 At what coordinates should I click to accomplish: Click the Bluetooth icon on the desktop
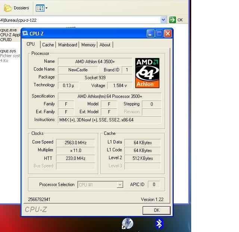159,223
